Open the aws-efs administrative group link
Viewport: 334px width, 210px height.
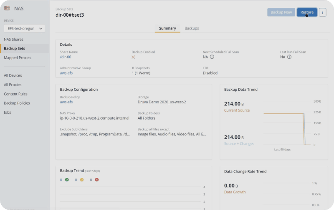click(67, 73)
